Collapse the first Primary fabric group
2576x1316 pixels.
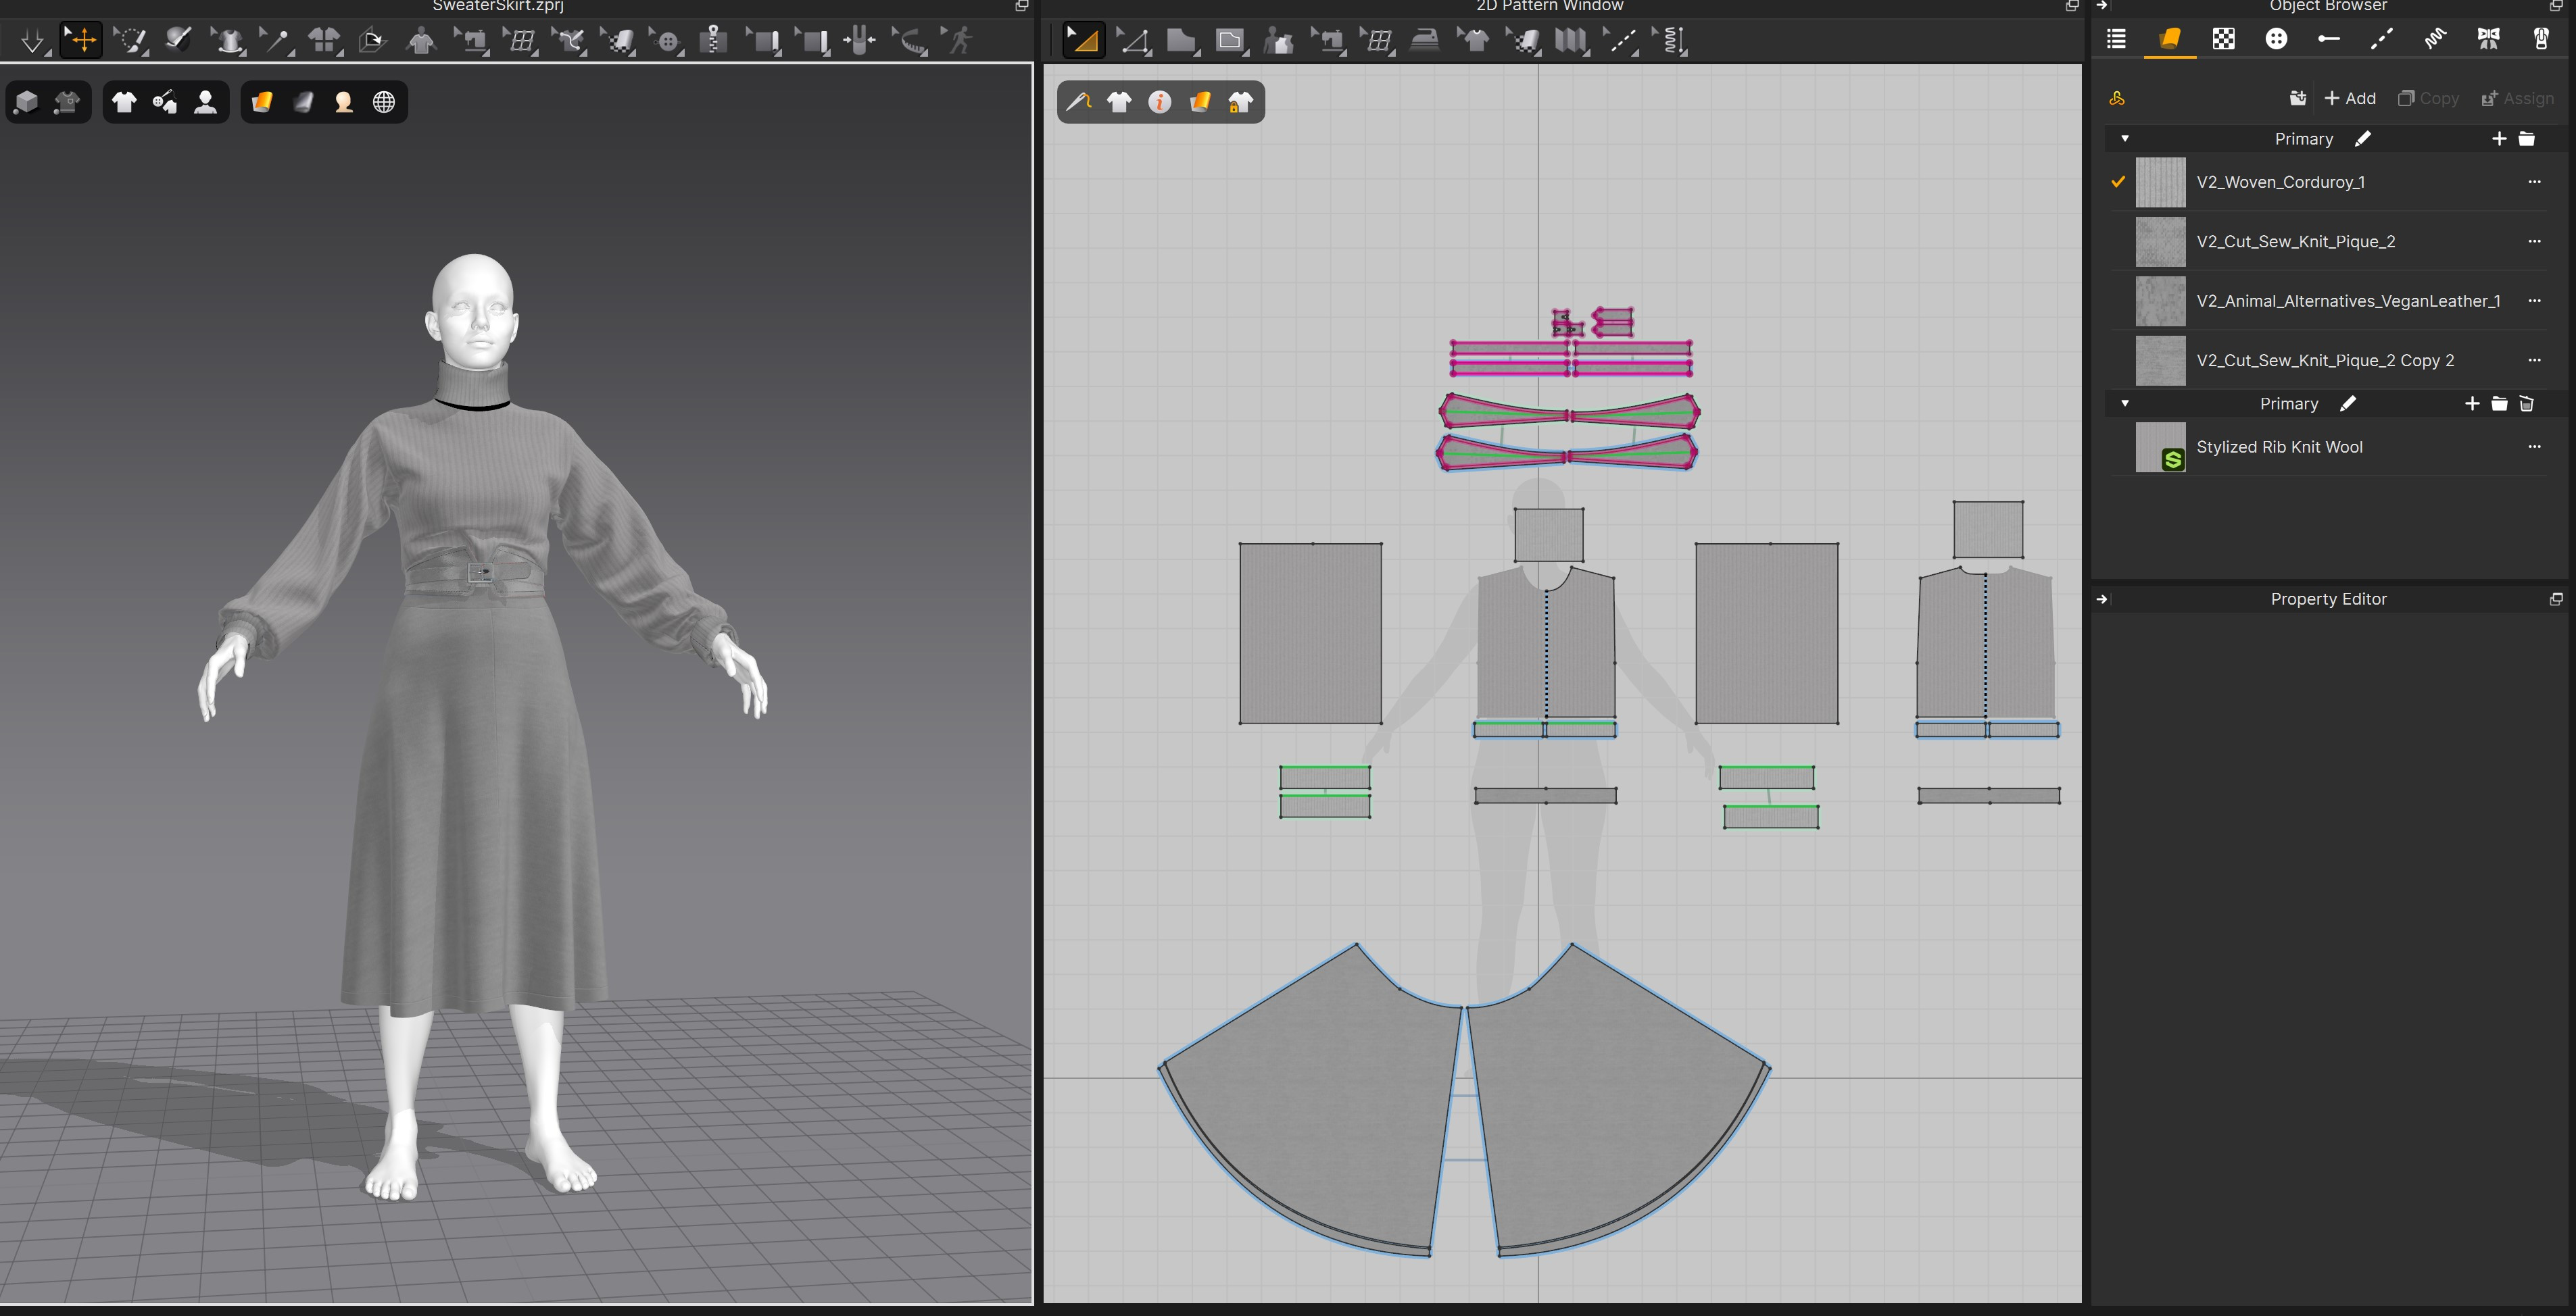pos(2124,139)
